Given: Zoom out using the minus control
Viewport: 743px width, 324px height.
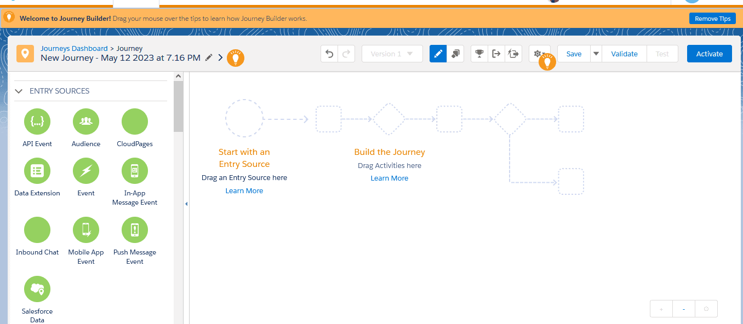Looking at the screenshot, I should (683, 308).
